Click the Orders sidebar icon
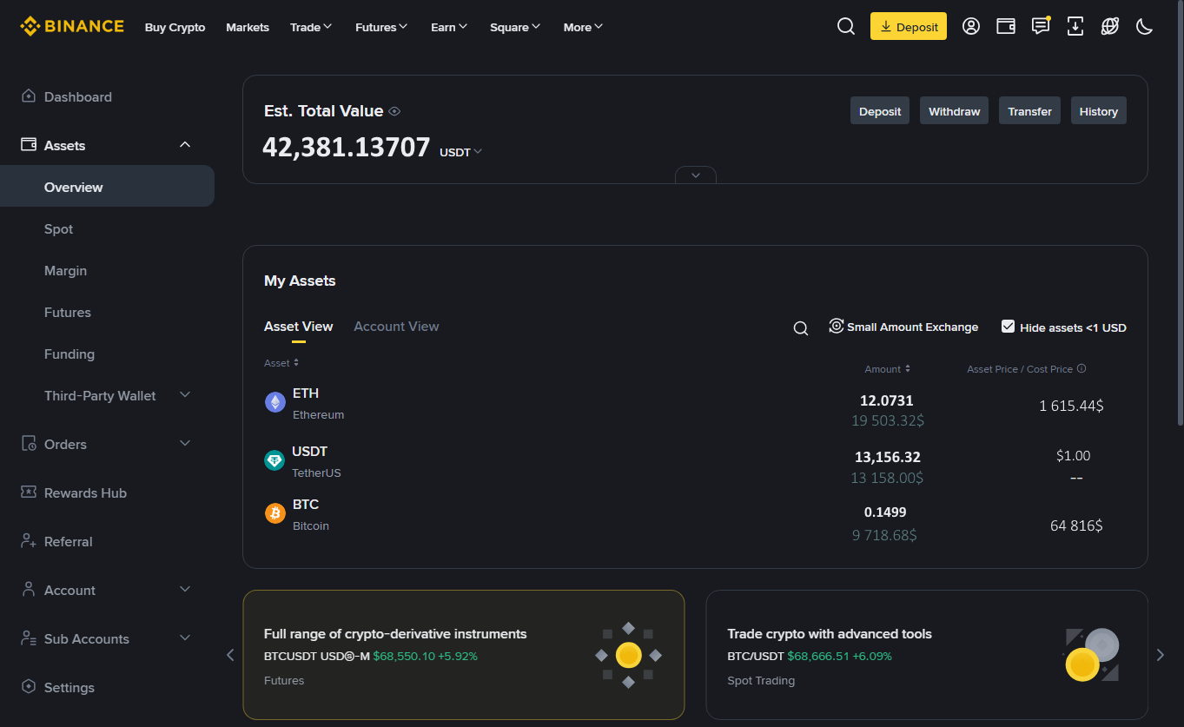1184x727 pixels. click(29, 444)
